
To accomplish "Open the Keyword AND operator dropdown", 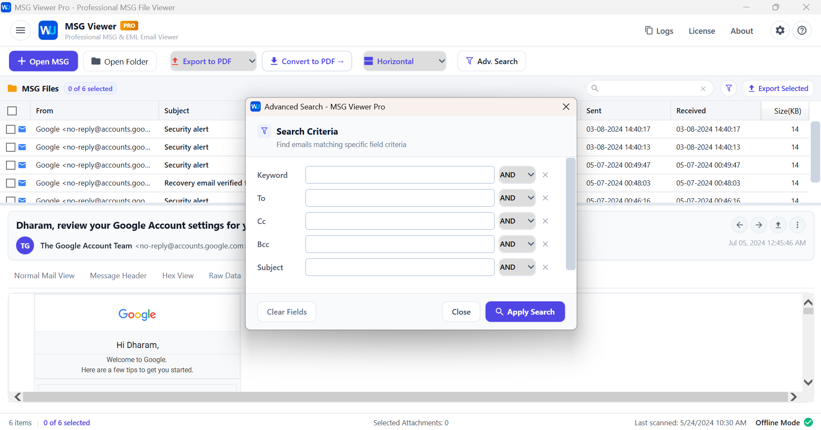I will [517, 175].
